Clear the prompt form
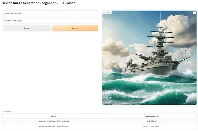The width and height of the screenshot is (198, 131). coord(26,28)
